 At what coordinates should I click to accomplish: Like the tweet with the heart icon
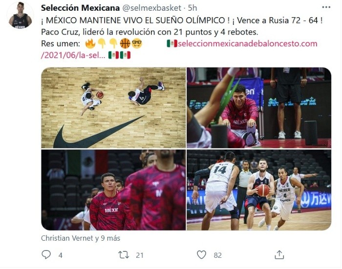pyautogui.click(x=201, y=255)
